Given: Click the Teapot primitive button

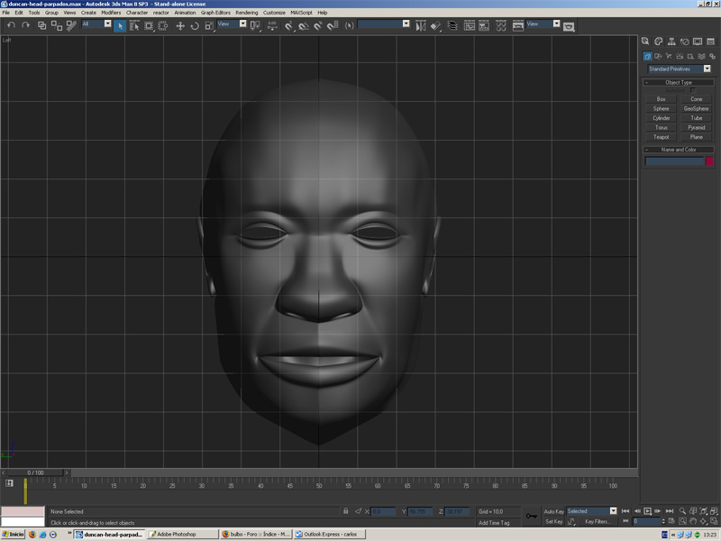Looking at the screenshot, I should 662,137.
